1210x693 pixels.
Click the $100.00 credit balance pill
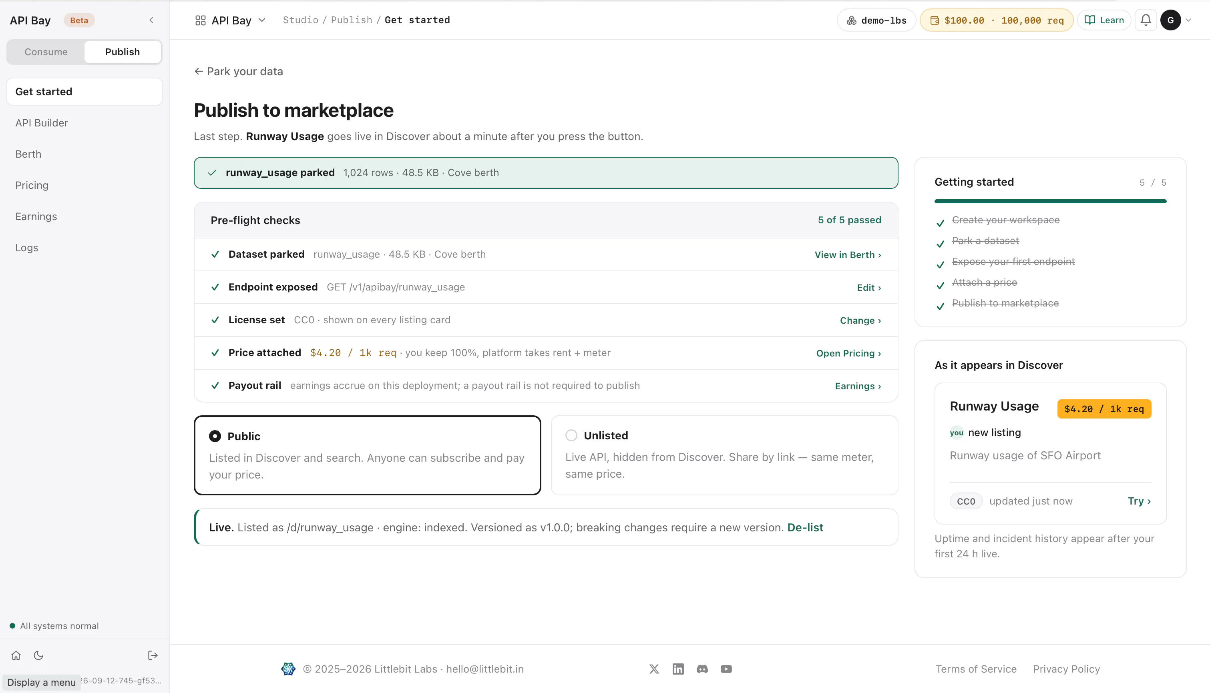(996, 20)
